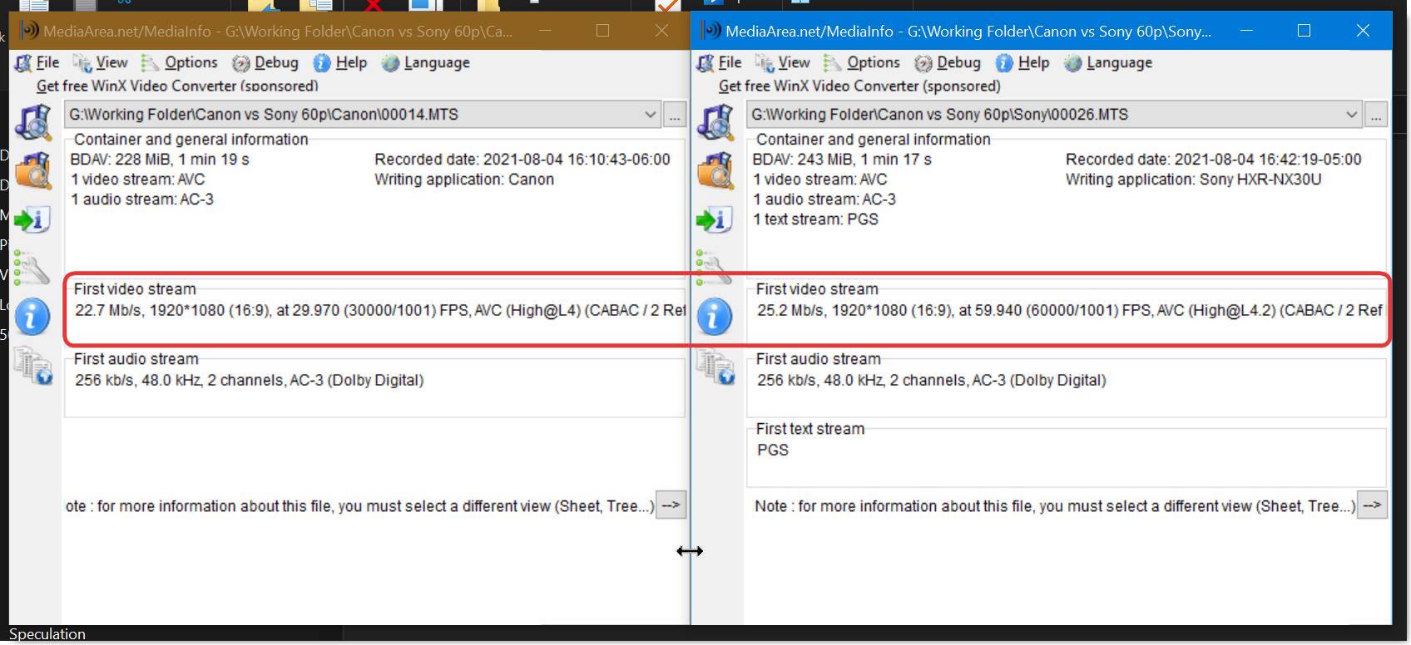Click the '...' browse button in the Sony window
The width and height of the screenshot is (1411, 645).
point(1376,115)
